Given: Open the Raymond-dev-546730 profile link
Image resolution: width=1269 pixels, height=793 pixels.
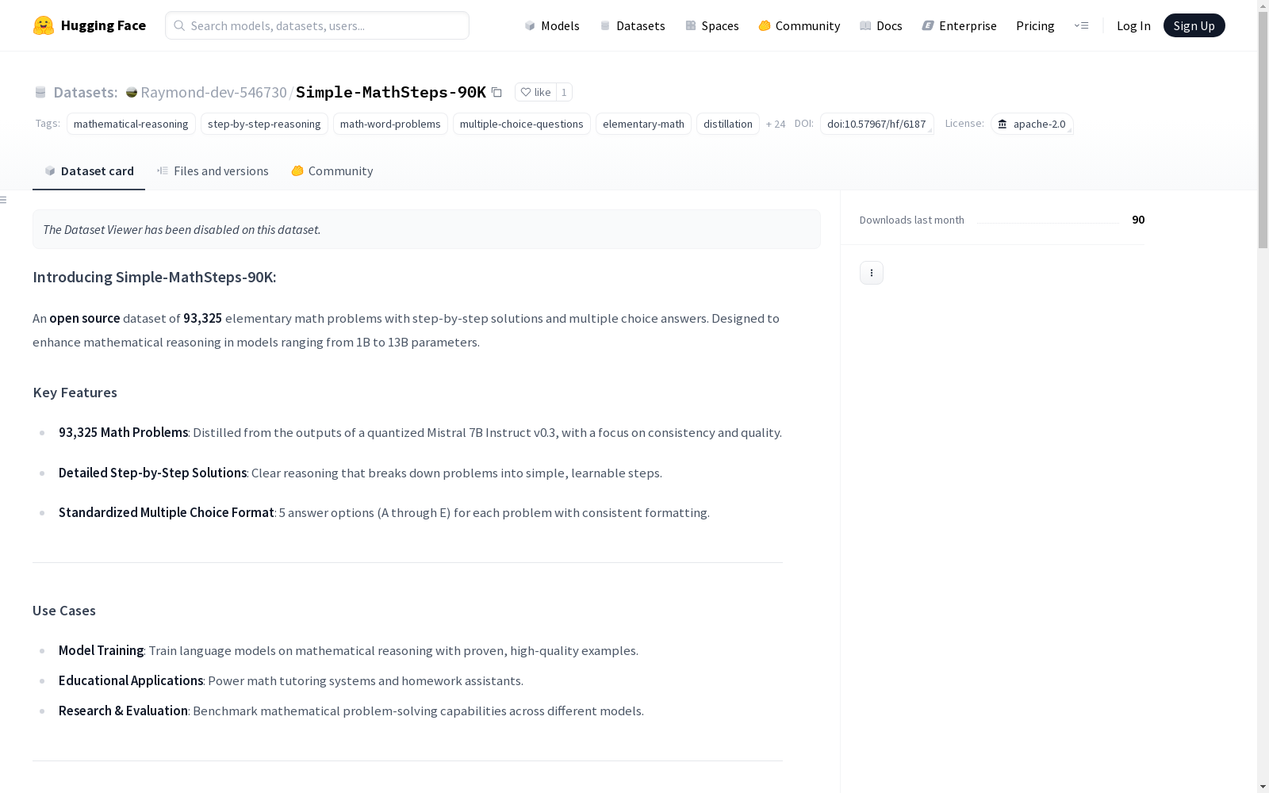Looking at the screenshot, I should click(213, 92).
